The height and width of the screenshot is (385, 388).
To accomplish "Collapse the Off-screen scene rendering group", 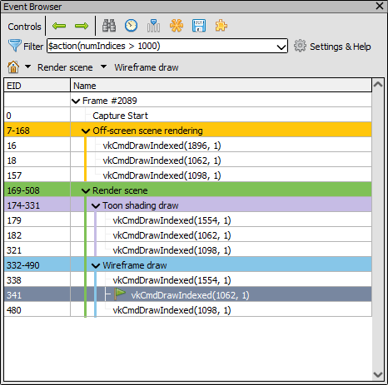I will 86,131.
